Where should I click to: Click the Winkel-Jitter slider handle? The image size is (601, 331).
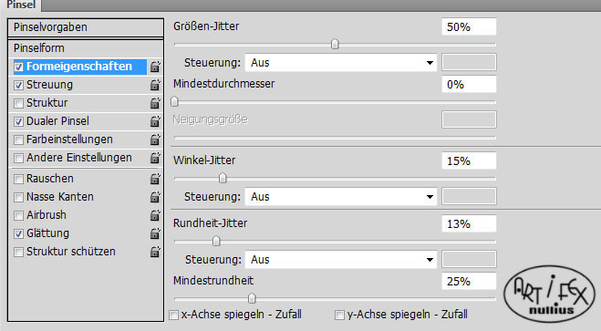point(223,178)
